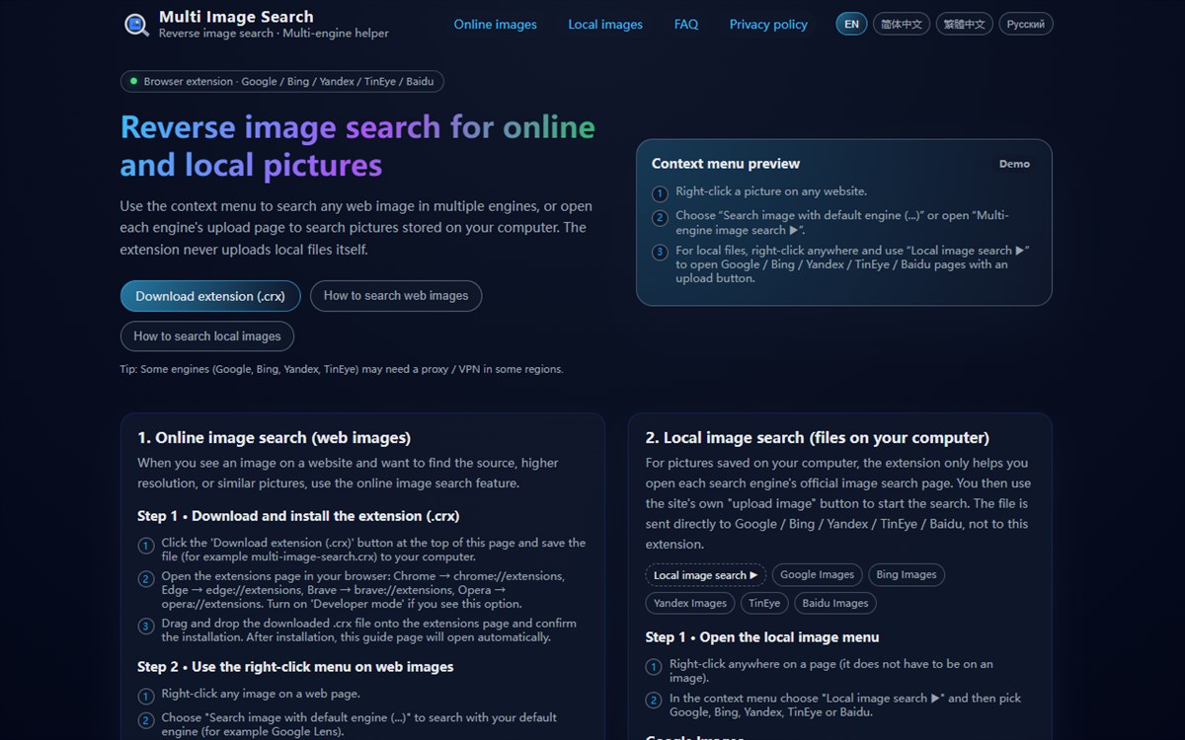
Task: Click '2. Local image search' section heading
Action: 818,438
